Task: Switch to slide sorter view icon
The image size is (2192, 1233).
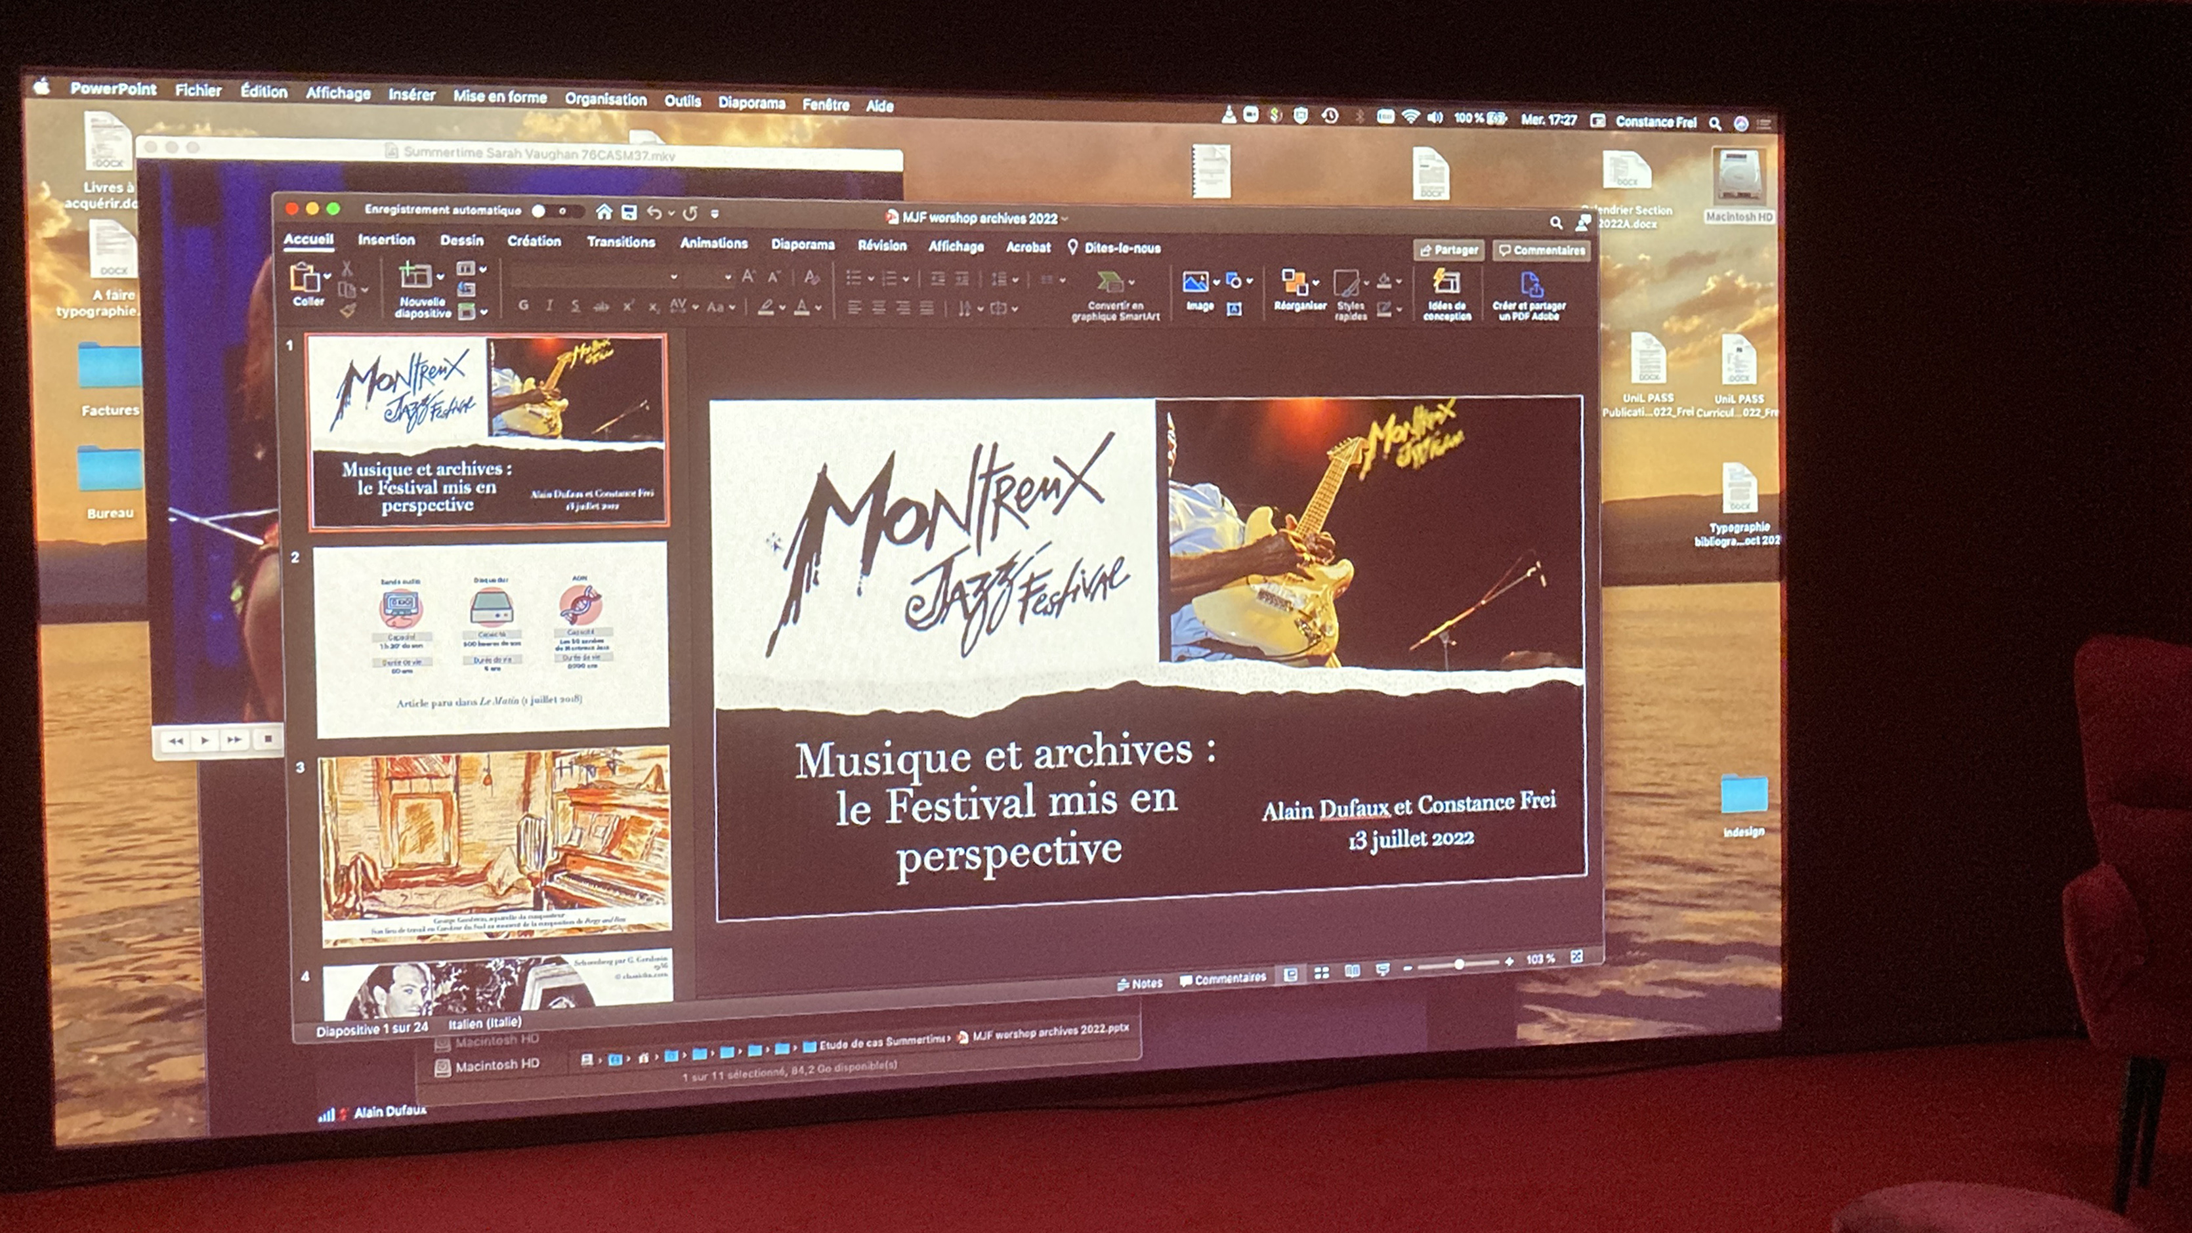Action: click(1322, 972)
